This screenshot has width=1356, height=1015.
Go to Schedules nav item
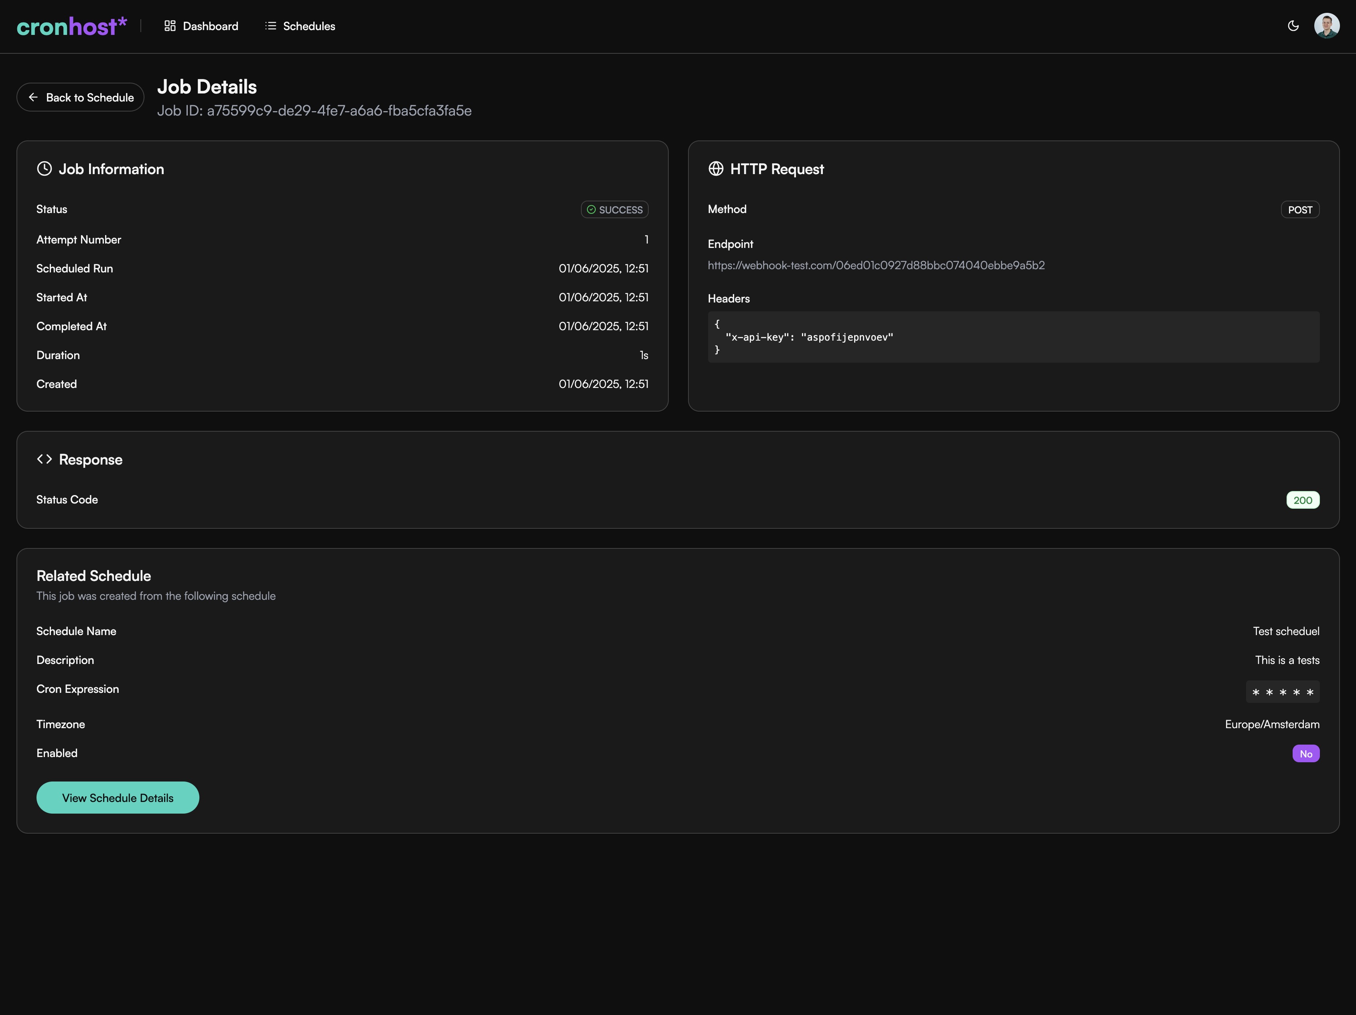pyautogui.click(x=309, y=26)
